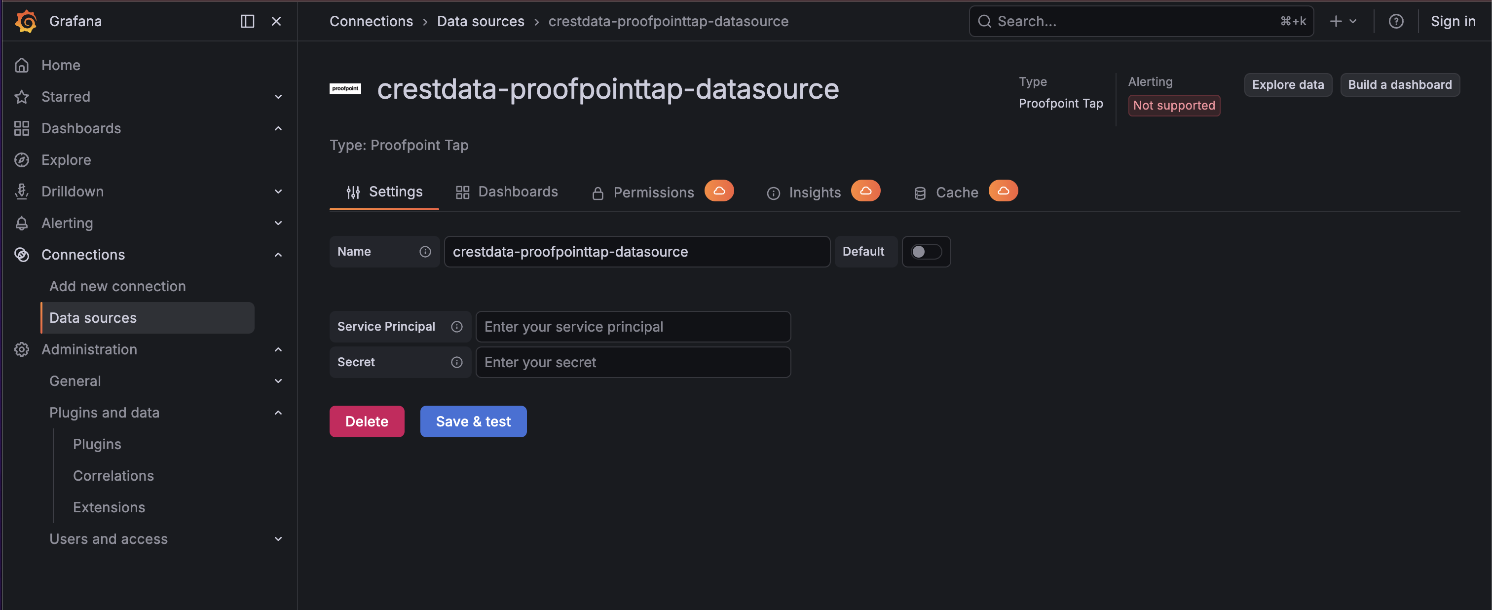Screen dimensions: 1492x610
Task: Click Build a dashboard button
Action: [1399, 84]
